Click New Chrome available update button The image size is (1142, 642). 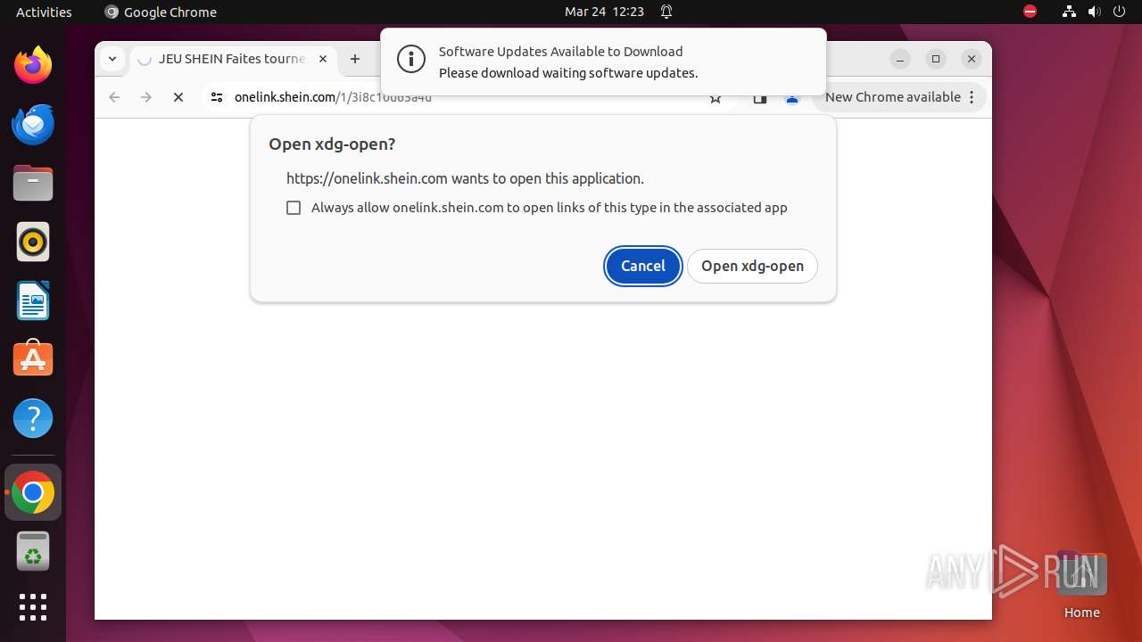(899, 97)
